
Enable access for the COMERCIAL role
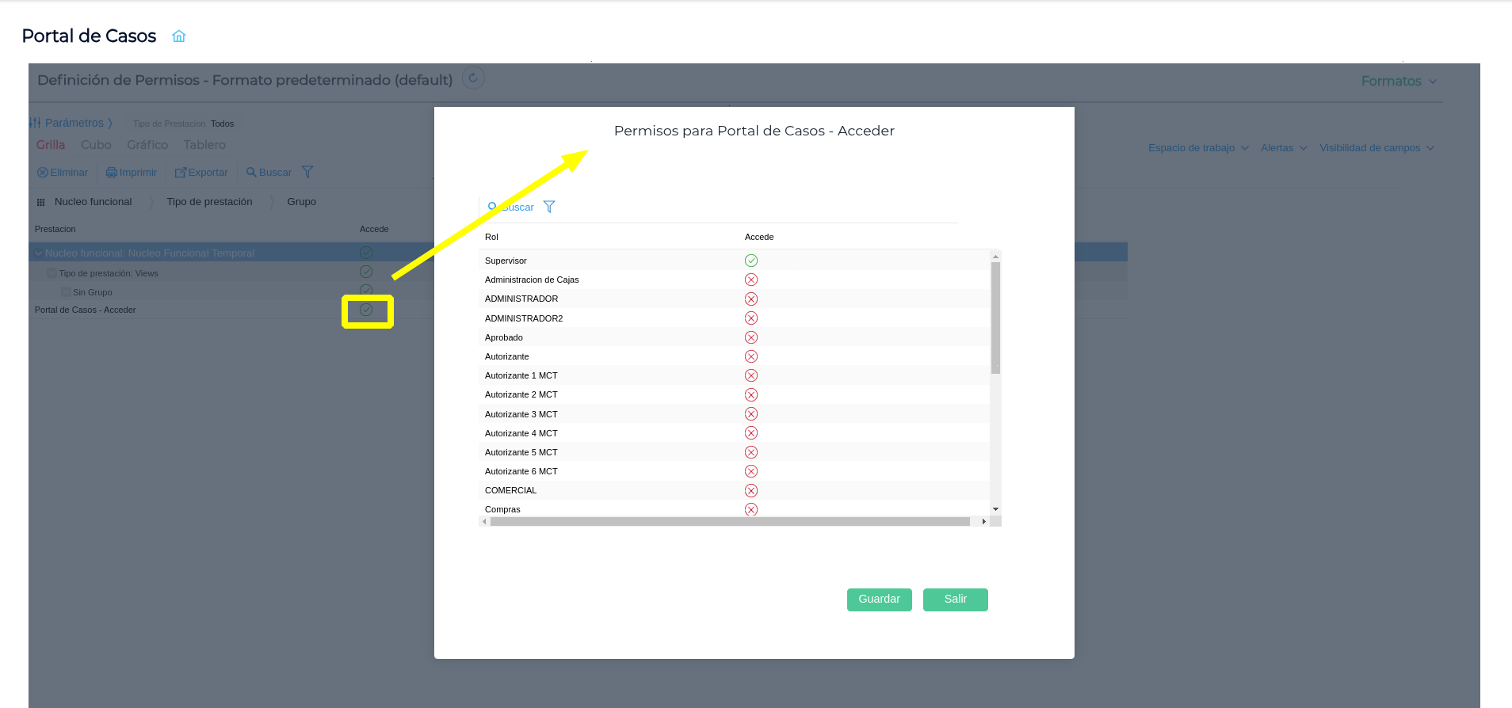pos(751,490)
